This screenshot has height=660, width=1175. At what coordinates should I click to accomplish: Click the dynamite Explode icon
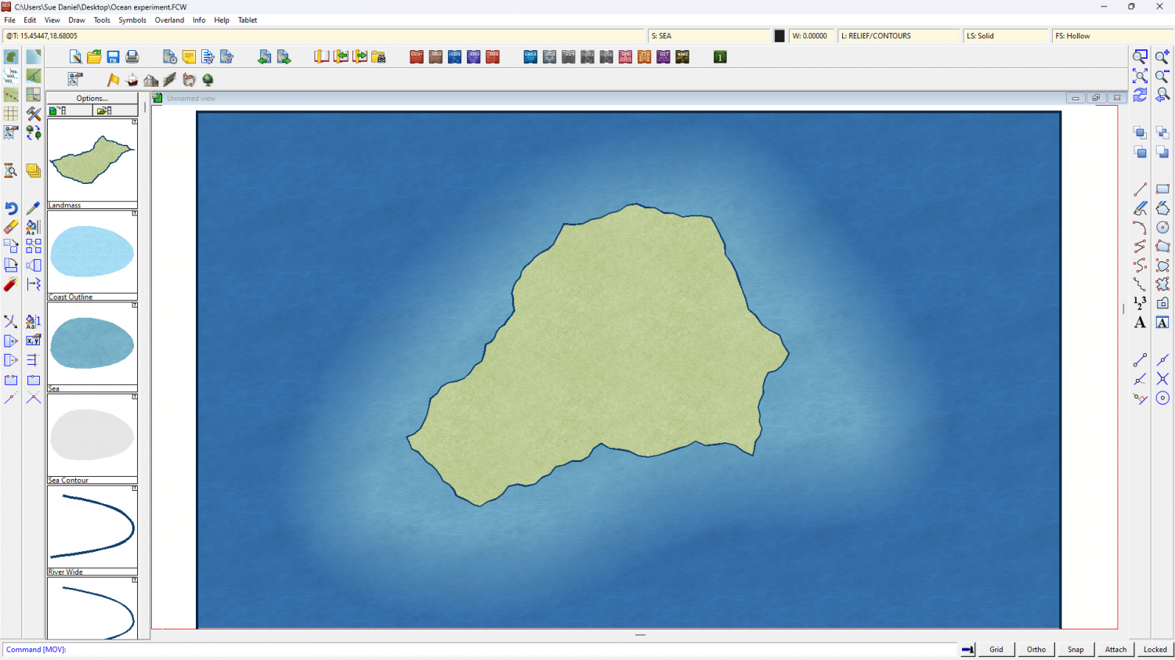point(11,284)
